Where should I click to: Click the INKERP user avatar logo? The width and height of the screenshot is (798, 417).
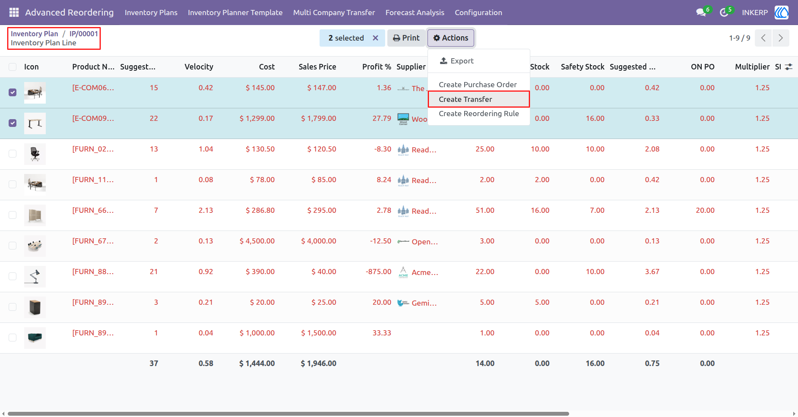point(782,13)
